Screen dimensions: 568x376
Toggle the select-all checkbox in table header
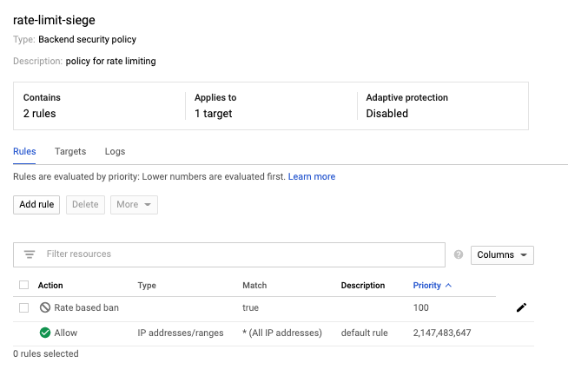(23, 285)
